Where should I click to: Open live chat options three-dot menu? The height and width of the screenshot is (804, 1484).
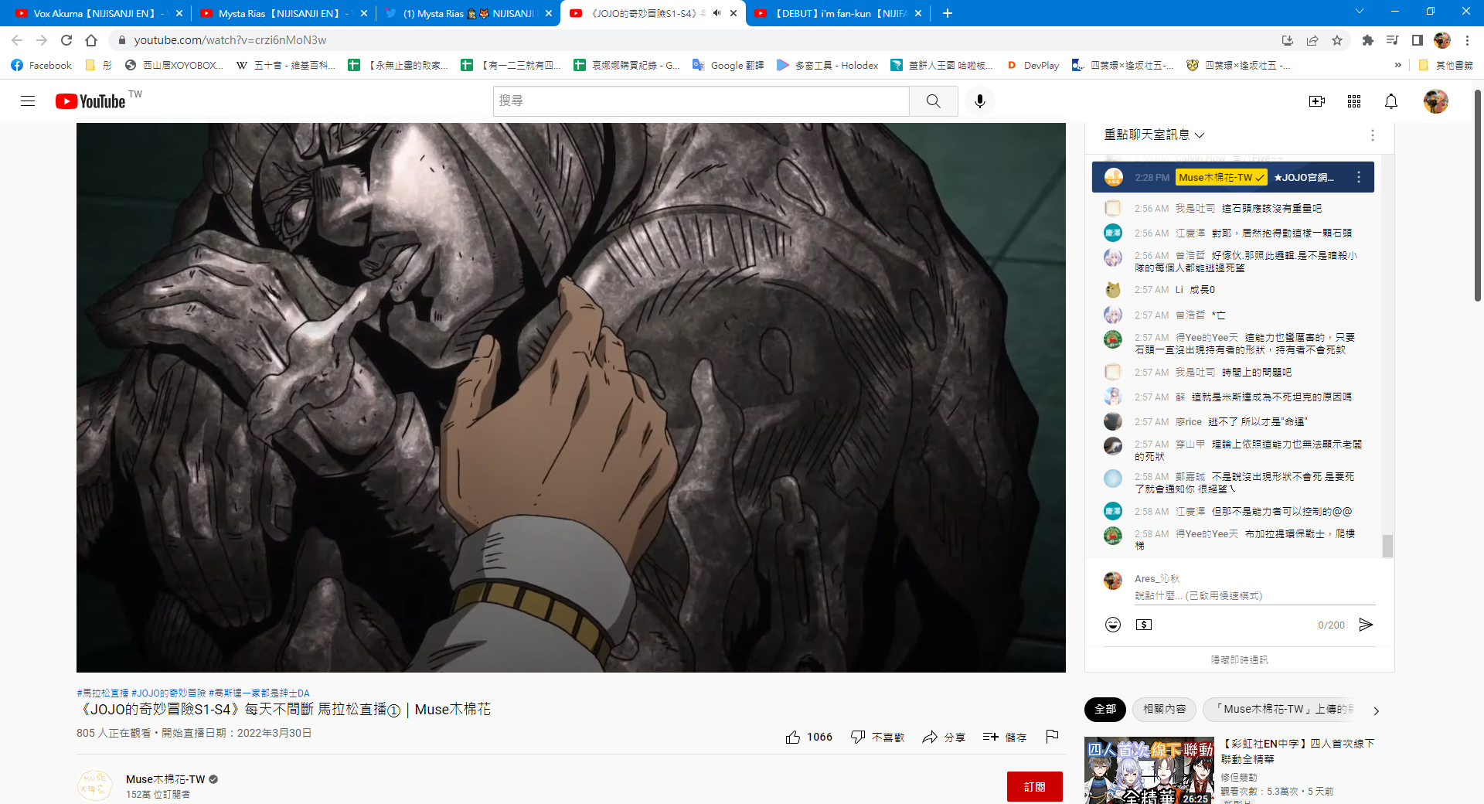[1373, 135]
